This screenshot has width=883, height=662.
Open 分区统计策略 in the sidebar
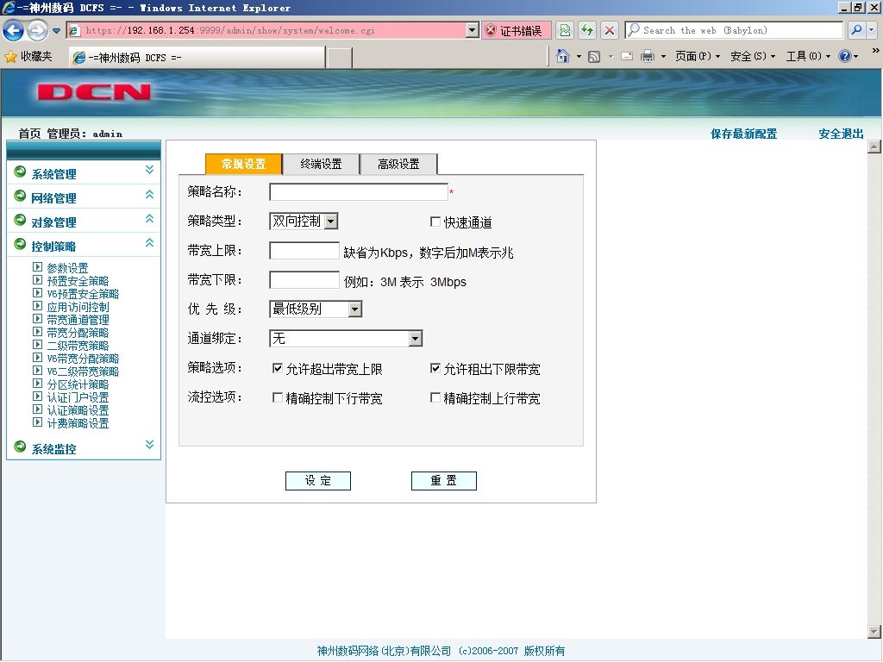click(x=78, y=384)
